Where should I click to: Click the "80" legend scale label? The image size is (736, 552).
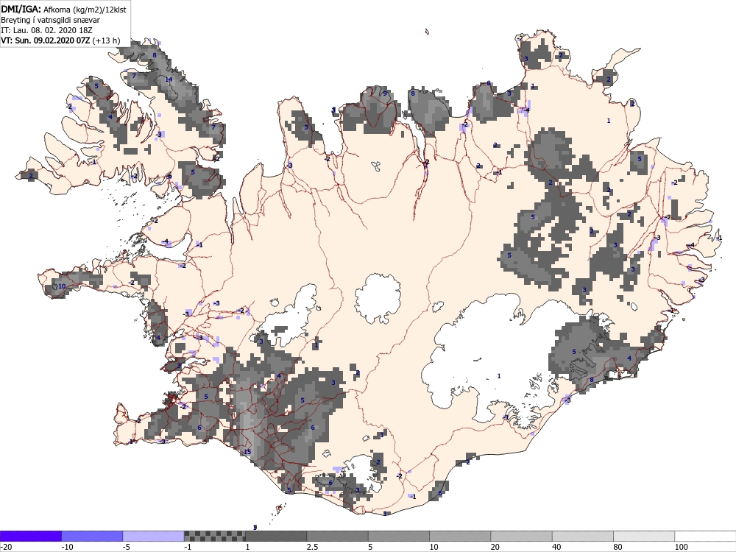point(618,547)
